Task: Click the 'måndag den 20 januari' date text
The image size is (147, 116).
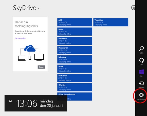Action: coord(51,103)
